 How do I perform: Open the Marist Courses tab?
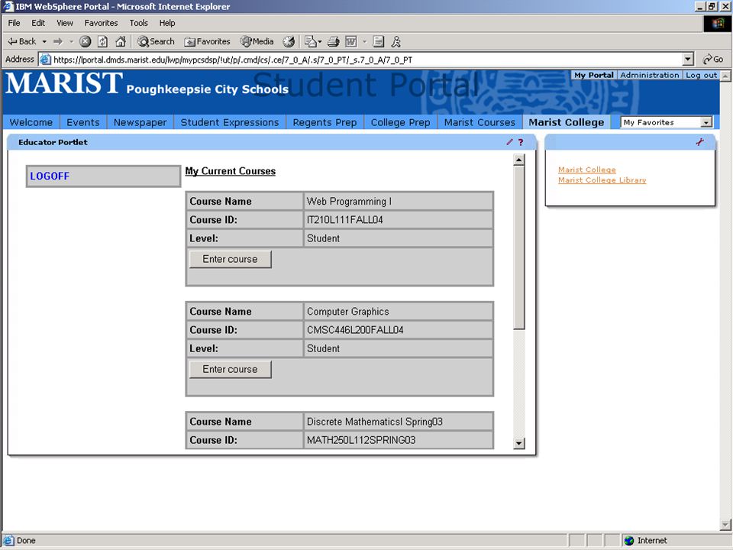click(480, 122)
